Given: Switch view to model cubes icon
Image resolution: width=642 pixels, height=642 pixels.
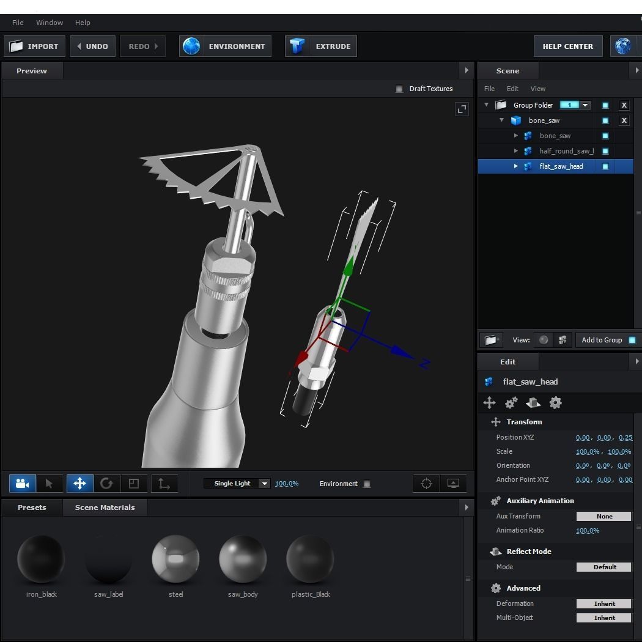Looking at the screenshot, I should point(563,340).
